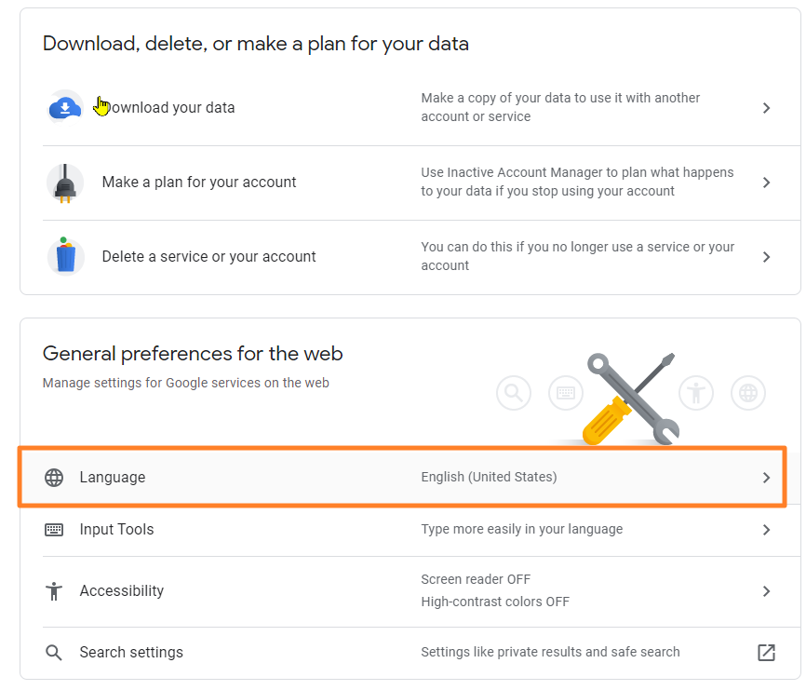
Task: Open Delete a service or your account
Action: [x=208, y=256]
